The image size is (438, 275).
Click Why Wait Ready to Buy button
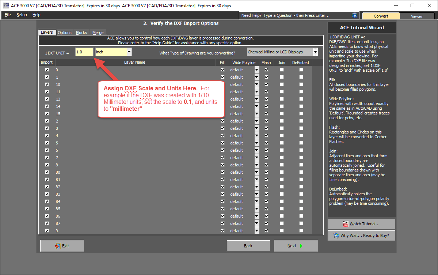tap(361, 236)
